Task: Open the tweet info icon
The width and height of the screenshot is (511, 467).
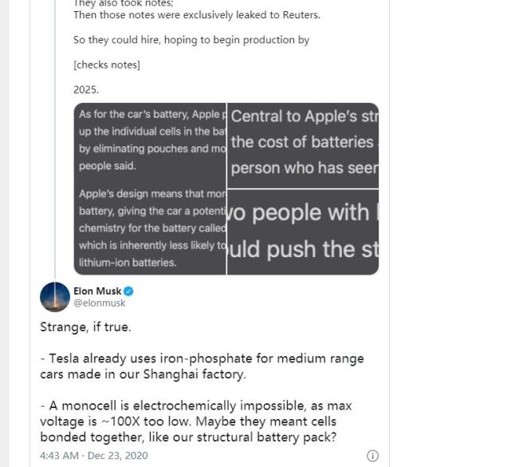Action: pos(371,456)
